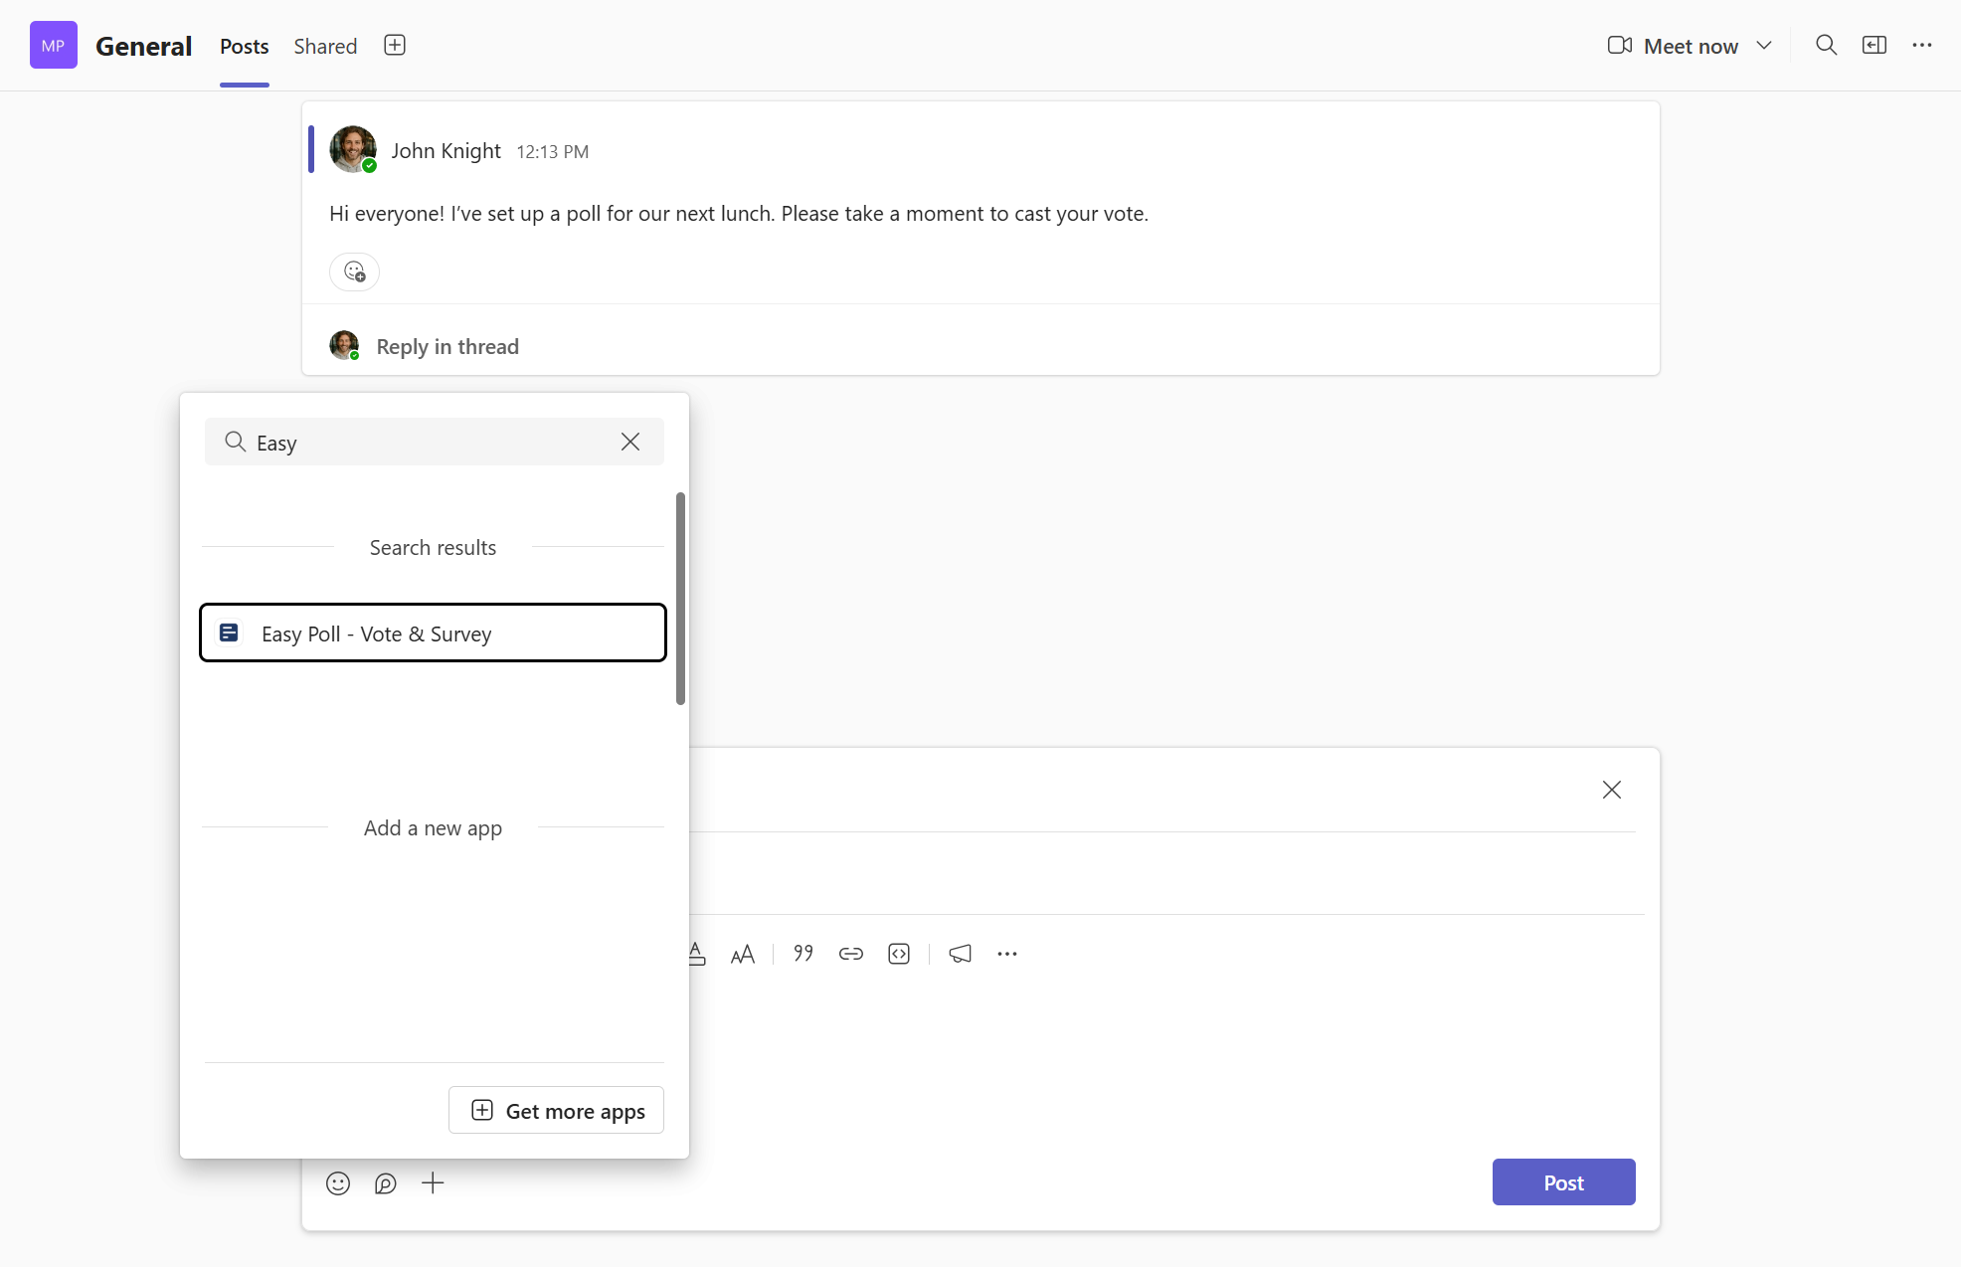Mark post as announcement megaphone icon
Screen dimensions: 1961x1267
(961, 954)
